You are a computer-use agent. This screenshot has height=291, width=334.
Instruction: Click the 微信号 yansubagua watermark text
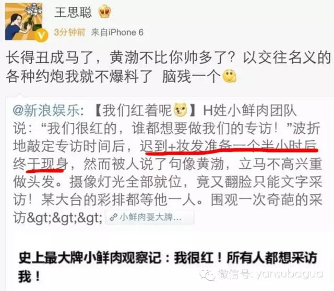tap(271, 274)
